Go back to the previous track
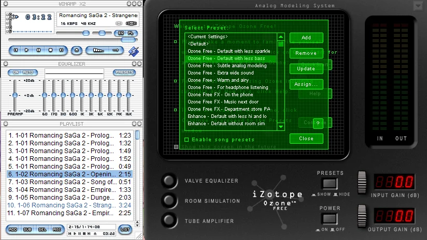 (17, 50)
